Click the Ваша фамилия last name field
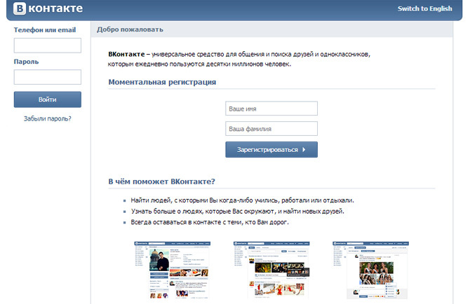Image resolution: width=470 pixels, height=304 pixels. point(271,129)
